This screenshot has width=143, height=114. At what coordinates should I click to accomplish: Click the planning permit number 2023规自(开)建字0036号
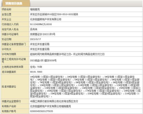tap(43, 60)
